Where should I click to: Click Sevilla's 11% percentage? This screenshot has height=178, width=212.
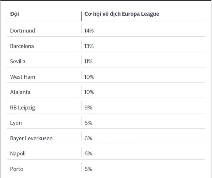88,61
